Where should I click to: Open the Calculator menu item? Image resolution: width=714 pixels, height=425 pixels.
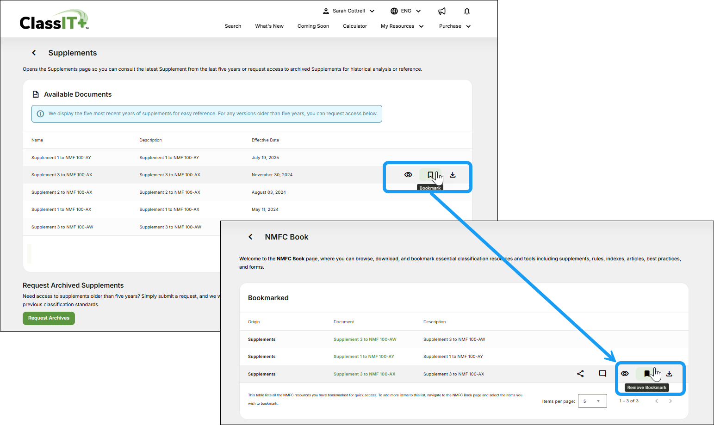coord(354,26)
